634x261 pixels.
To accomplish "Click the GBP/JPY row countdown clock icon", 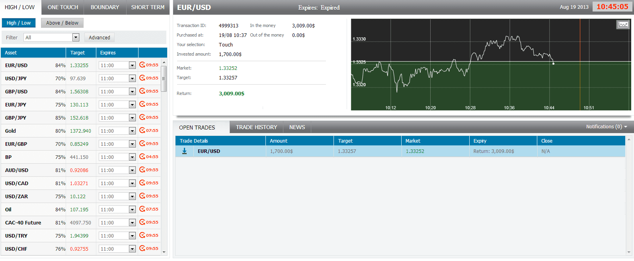I will (x=142, y=117).
